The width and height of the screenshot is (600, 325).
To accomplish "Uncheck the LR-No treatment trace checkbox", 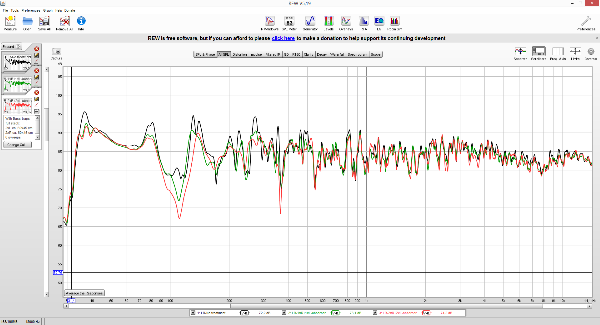I will (x=193, y=313).
